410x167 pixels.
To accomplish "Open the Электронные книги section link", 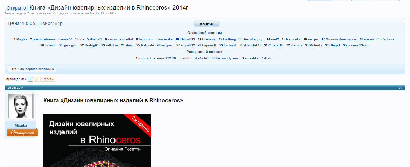I will pos(41,13).
